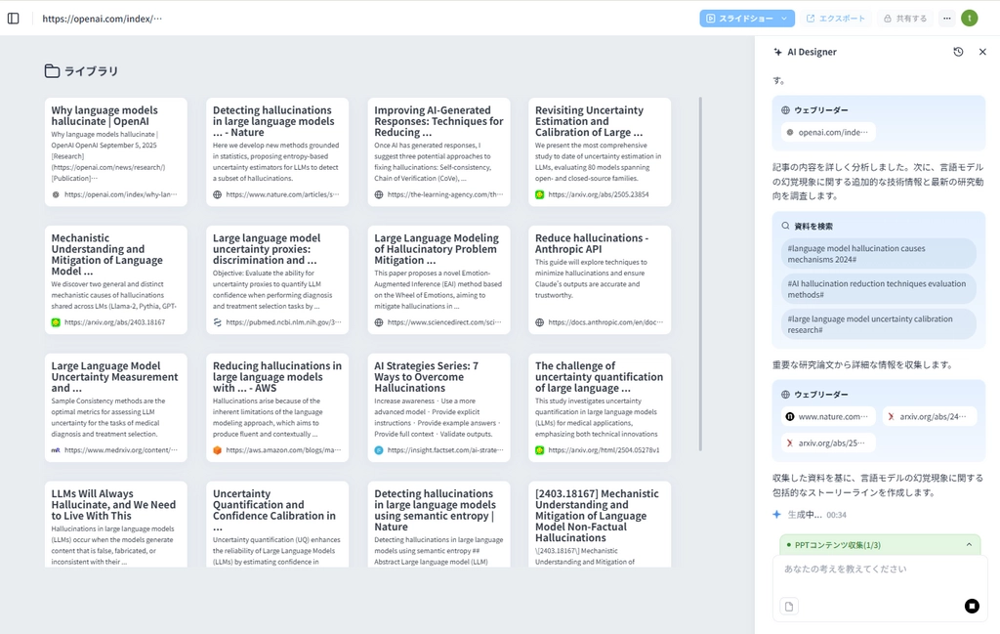Click the attach file icon in chat box
The image size is (1000, 634).
[x=789, y=606]
